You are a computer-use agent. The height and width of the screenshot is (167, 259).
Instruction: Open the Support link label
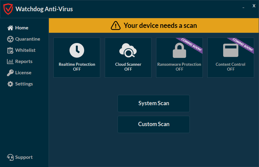(24, 157)
